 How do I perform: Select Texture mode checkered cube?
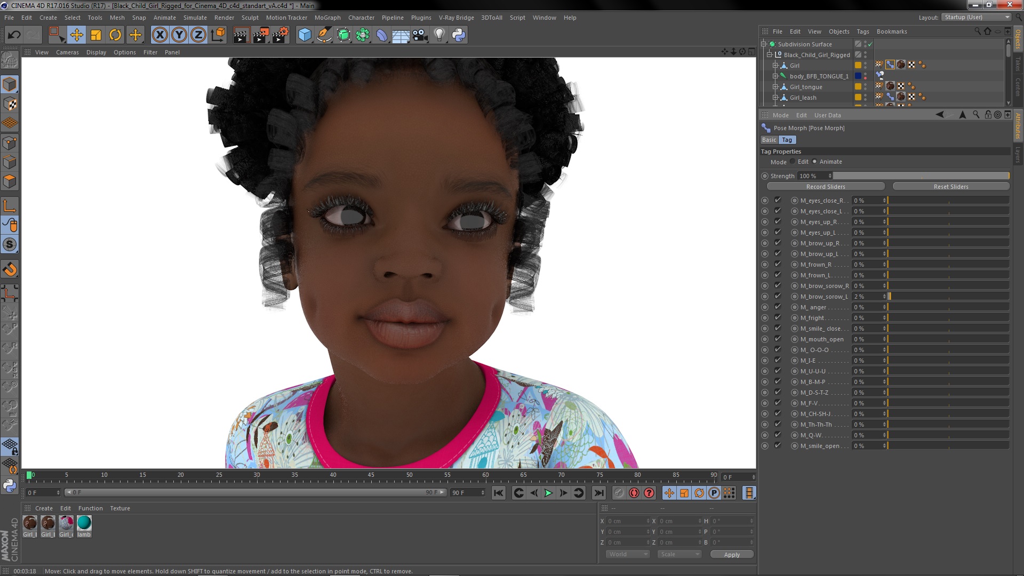(x=10, y=104)
